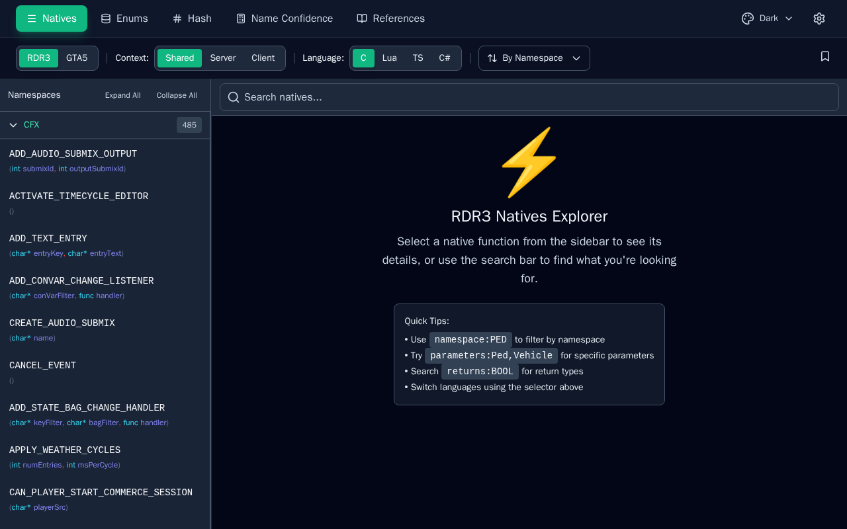Screen dimensions: 847x529
Task: Click the Name Confidence calculator icon
Action: coord(241,19)
